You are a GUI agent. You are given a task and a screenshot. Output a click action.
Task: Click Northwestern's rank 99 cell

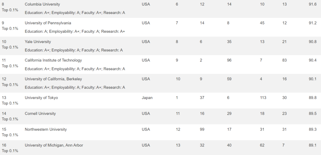202,129
